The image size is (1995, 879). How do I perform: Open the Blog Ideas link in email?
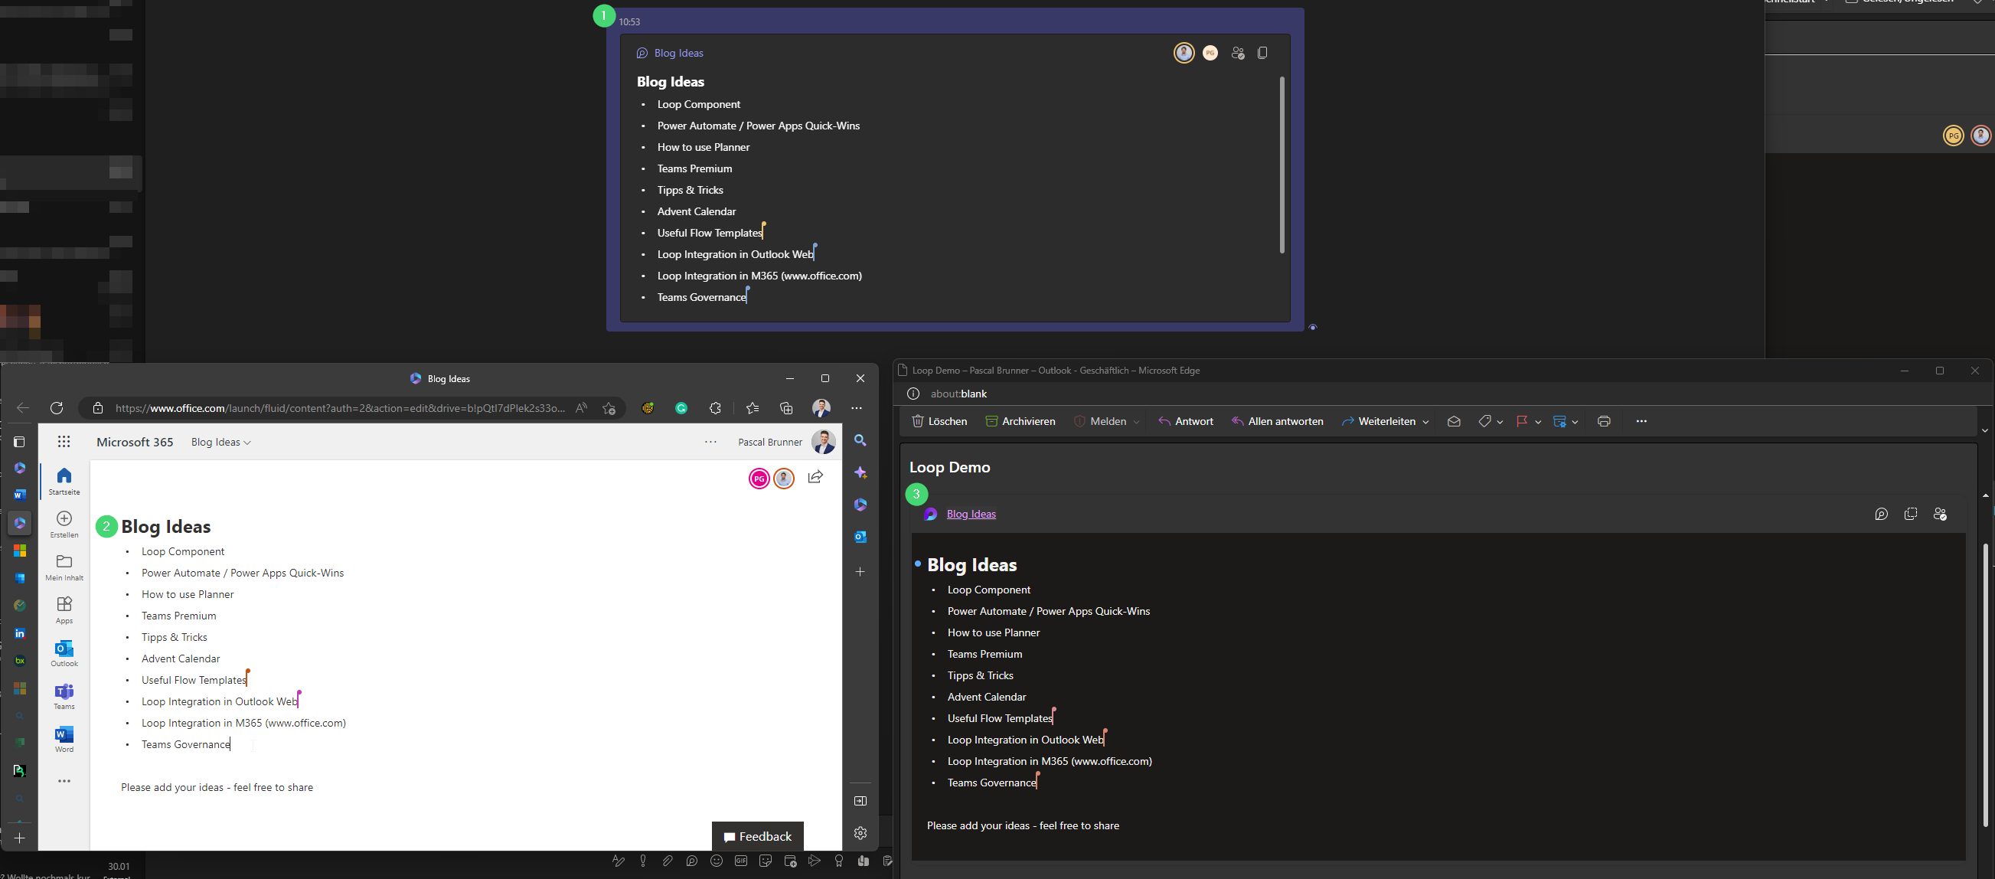point(971,514)
